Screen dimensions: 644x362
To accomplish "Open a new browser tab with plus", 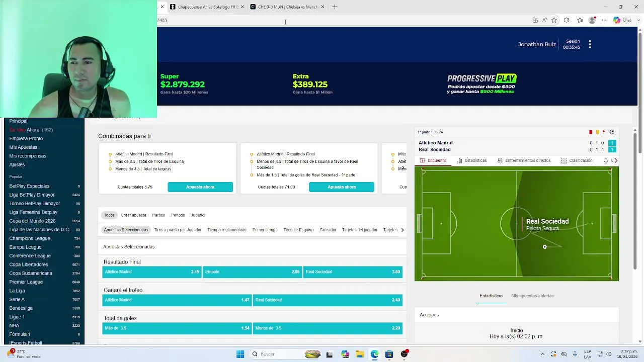I will [x=335, y=7].
